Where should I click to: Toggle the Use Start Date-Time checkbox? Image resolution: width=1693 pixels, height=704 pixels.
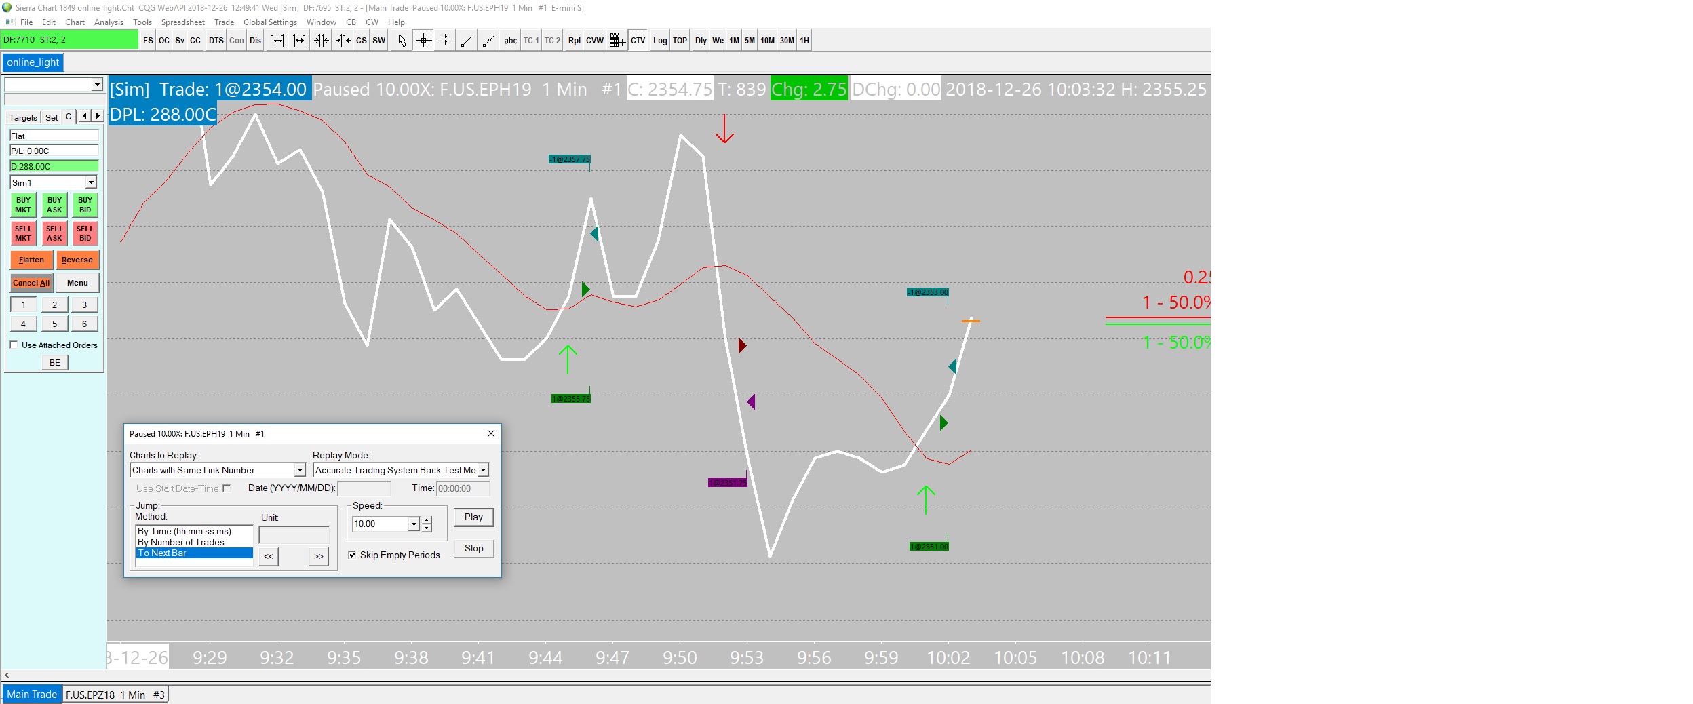227,488
